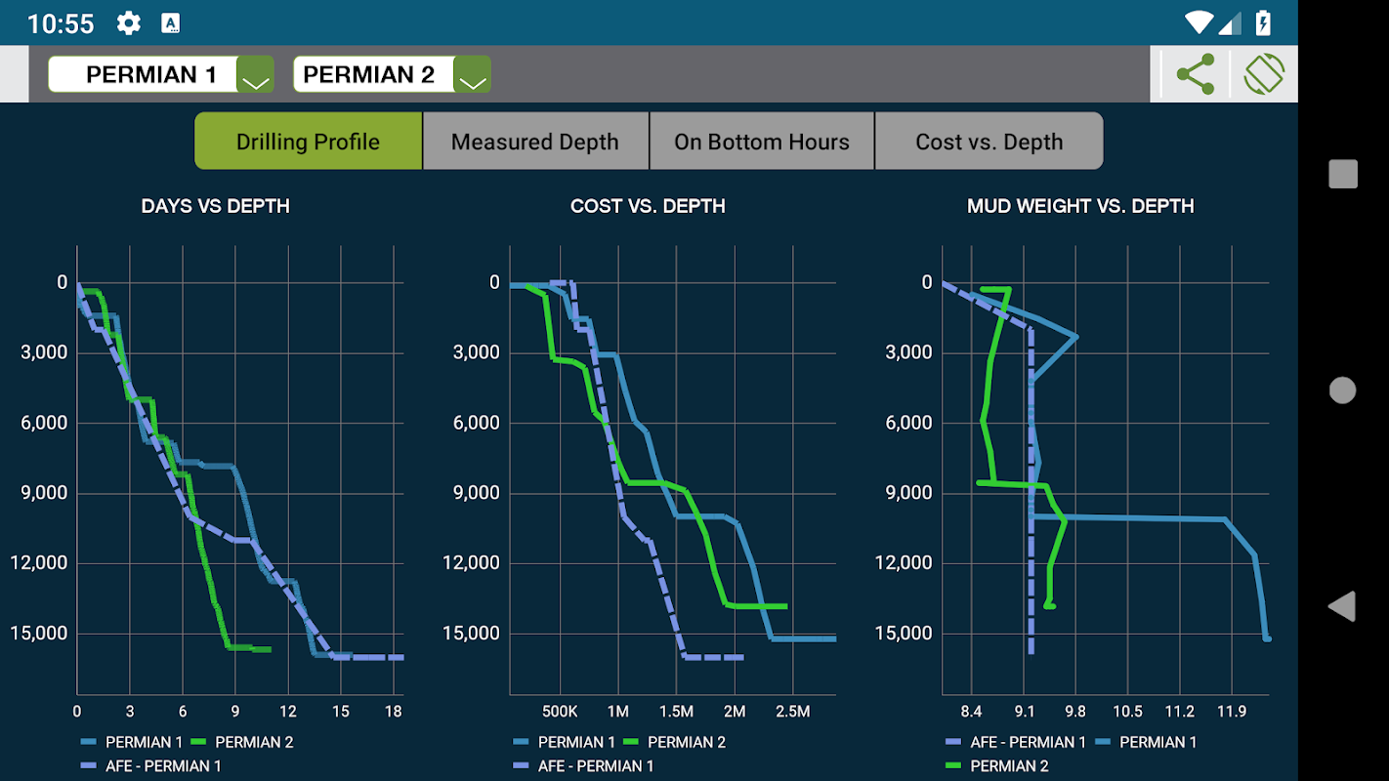The width and height of the screenshot is (1389, 781).
Task: Select the Drilling Profile tab
Action: pyautogui.click(x=308, y=142)
